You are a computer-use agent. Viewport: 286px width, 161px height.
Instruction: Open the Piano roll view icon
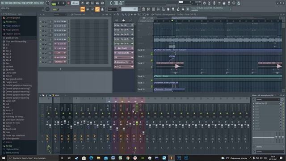coord(148,9)
